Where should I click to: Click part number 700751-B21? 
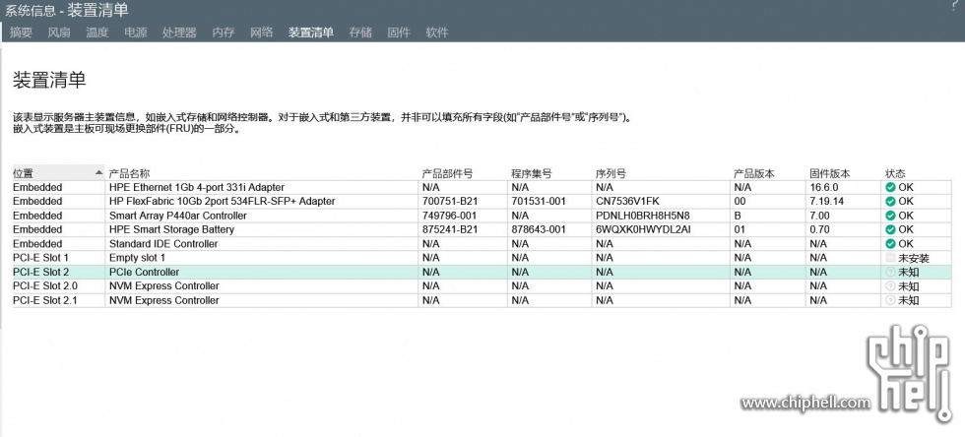pyautogui.click(x=449, y=201)
